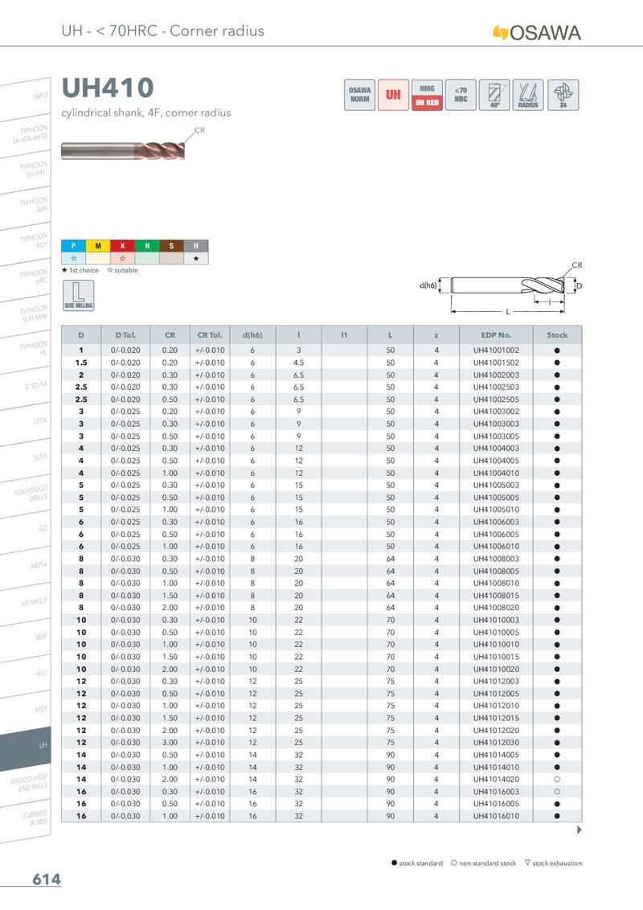This screenshot has width=643, height=910.
Task: Select EDP number UH41012030
Action: tap(496, 742)
